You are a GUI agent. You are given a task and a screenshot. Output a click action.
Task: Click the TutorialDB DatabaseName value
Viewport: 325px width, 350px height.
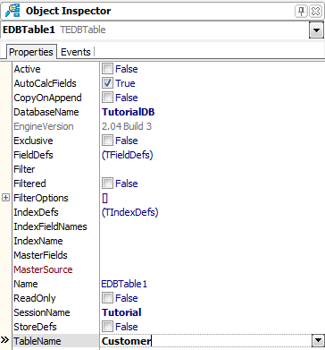(x=129, y=112)
